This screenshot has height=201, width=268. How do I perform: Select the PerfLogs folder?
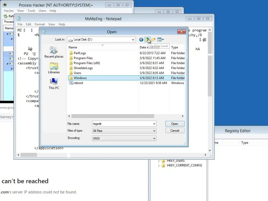pyautogui.click(x=80, y=53)
